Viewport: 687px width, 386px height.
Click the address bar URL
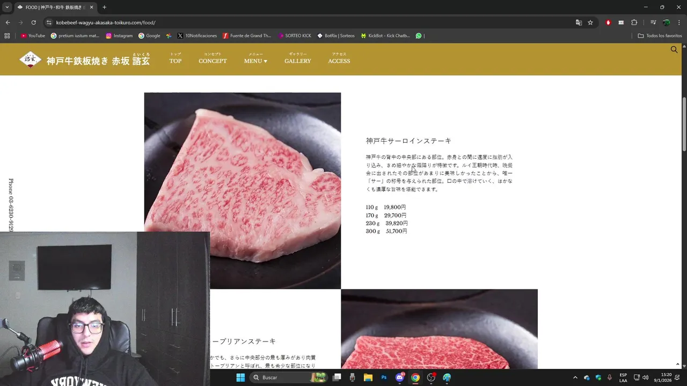click(x=106, y=23)
